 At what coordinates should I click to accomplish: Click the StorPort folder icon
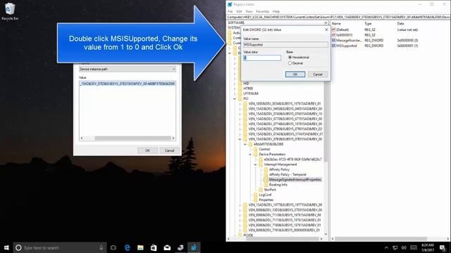[x=261, y=190]
